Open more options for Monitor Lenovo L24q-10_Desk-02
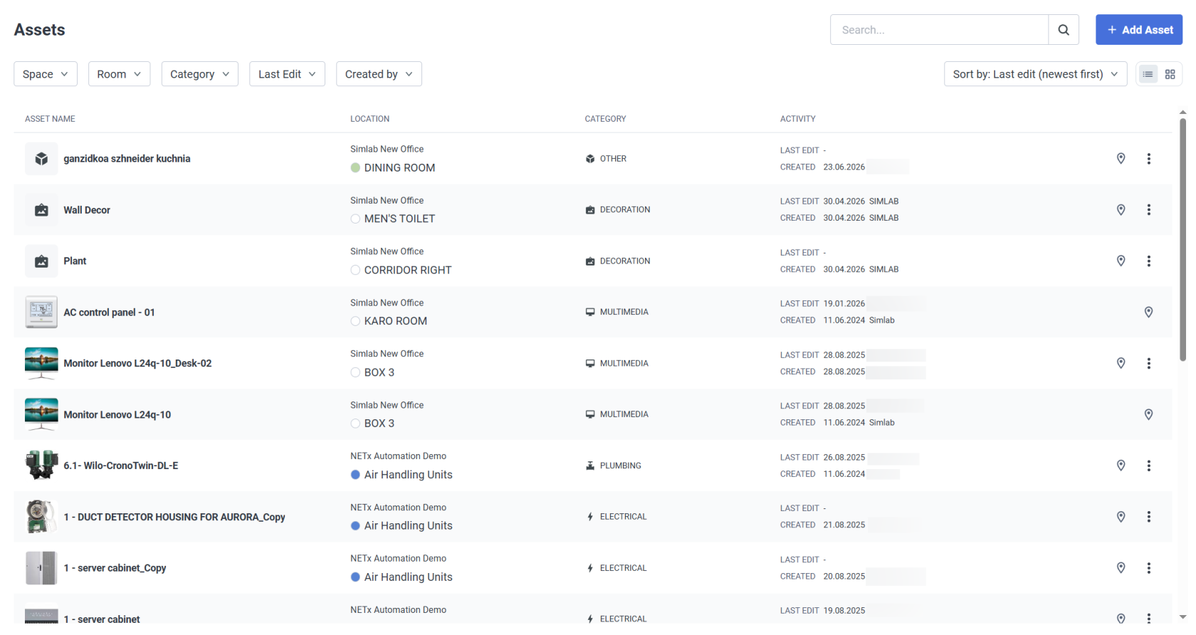The width and height of the screenshot is (1196, 635). [x=1148, y=363]
